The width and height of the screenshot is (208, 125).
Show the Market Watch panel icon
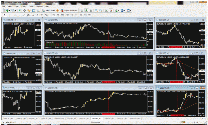pos(20,10)
